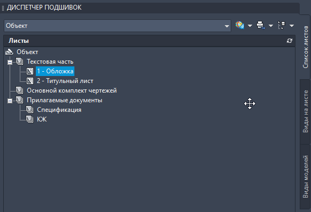Click the 1 - Обложка sheet icon
This screenshot has height=212, width=311.
[30, 71]
